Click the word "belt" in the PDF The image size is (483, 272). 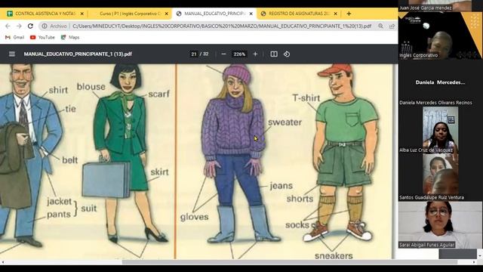[x=70, y=160]
